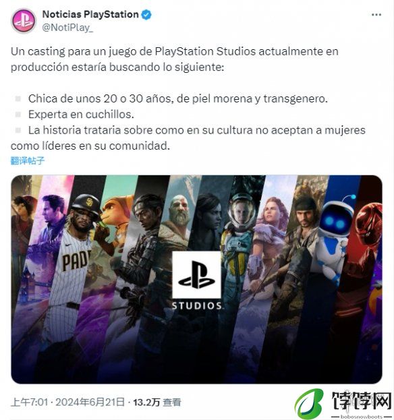Viewport: 394px width, 420px height.
Task: Click the first bullet marker square
Action: [x=18, y=99]
